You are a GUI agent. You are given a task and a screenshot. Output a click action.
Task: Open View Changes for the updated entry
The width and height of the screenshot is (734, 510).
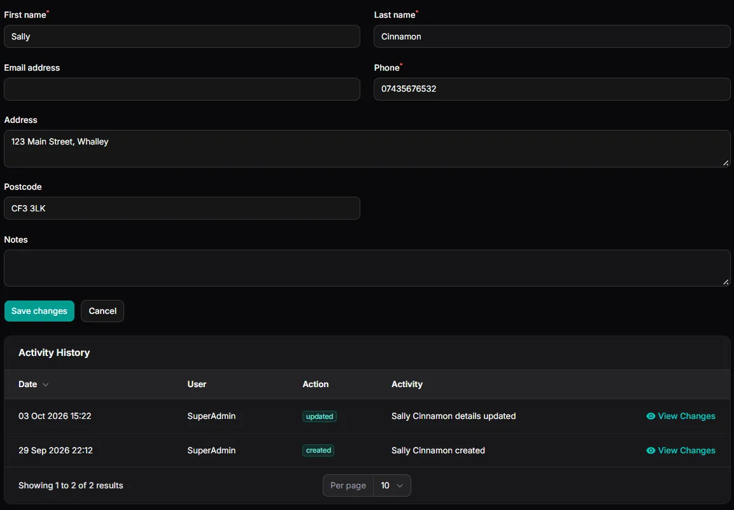point(681,416)
